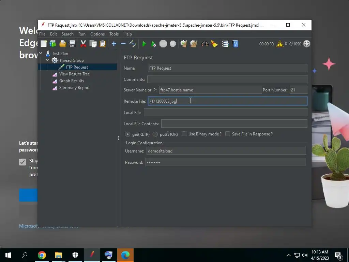Select Summary Report listener

(x=74, y=88)
